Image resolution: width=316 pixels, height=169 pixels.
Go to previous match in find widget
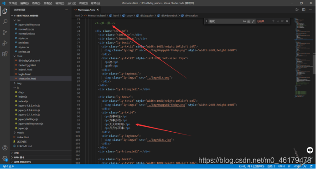click(273, 21)
